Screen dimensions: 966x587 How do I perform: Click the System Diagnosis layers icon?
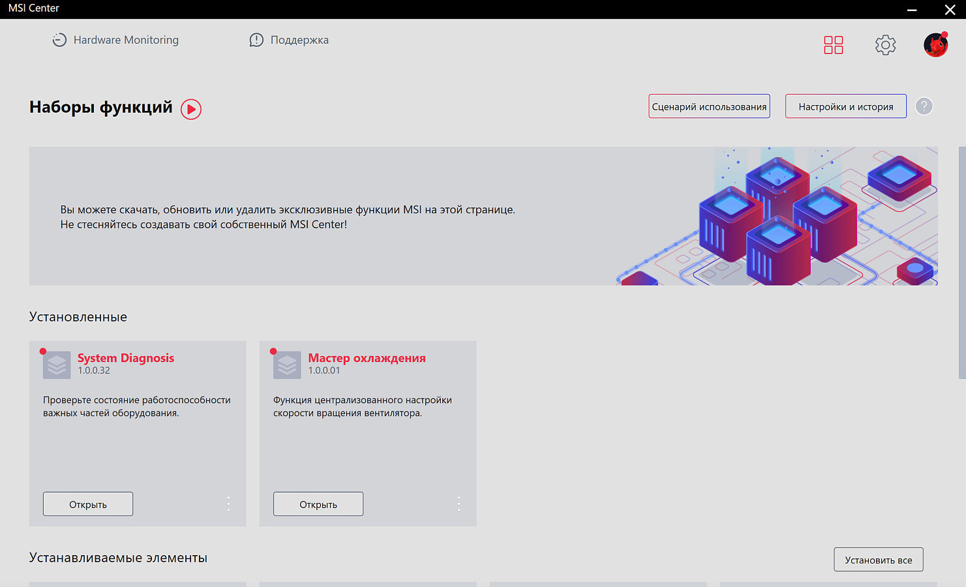tap(57, 365)
